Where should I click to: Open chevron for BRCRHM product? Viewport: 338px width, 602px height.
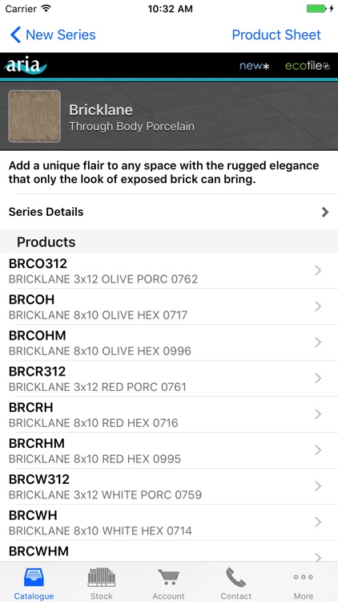(318, 450)
